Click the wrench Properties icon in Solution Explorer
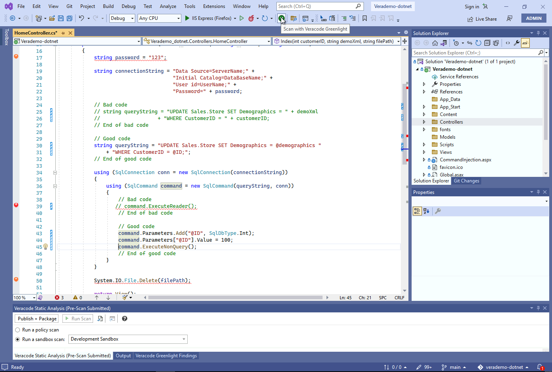 click(x=517, y=43)
